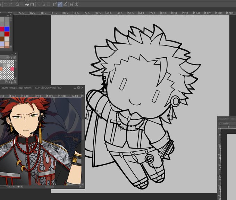Image resolution: width=236 pixels, height=200 pixels.
Task: Click the Scale/Rotate transform icon
Action: (32, 5)
